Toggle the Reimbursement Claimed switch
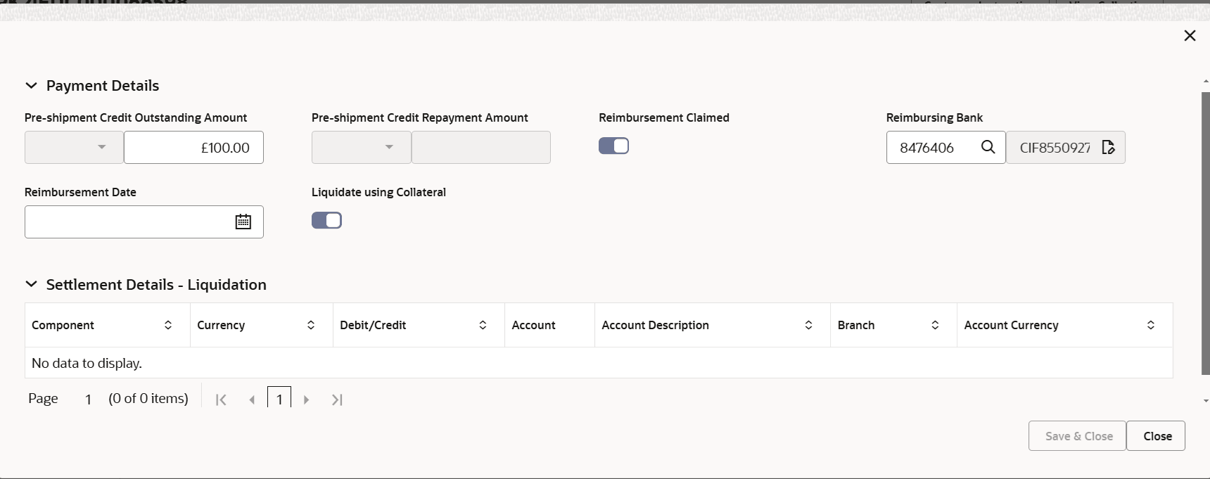 (x=613, y=146)
